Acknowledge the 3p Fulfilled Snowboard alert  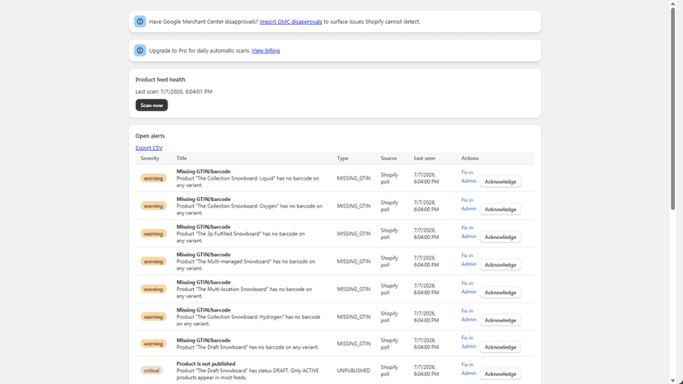click(x=500, y=237)
